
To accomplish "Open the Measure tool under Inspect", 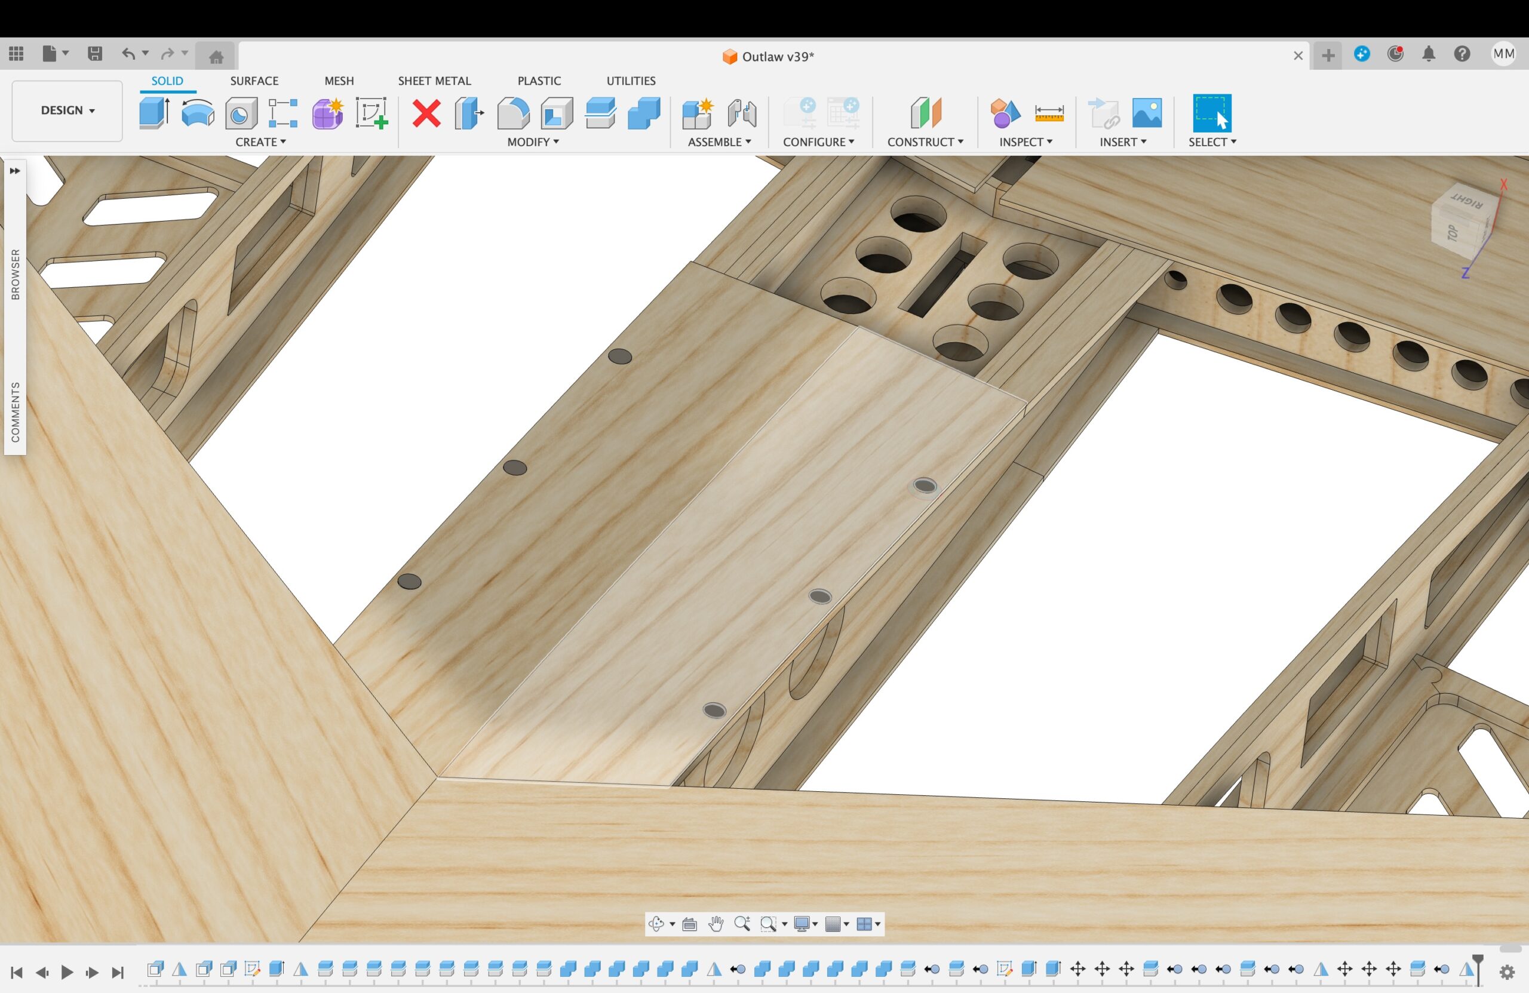I will [x=1049, y=113].
